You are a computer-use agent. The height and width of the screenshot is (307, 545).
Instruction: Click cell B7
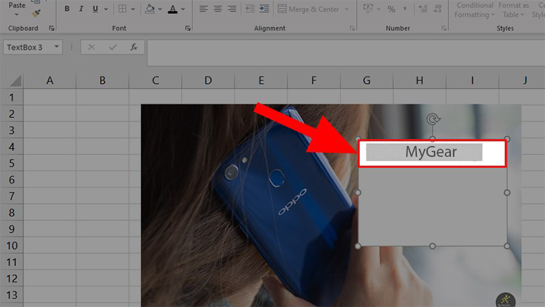point(103,196)
